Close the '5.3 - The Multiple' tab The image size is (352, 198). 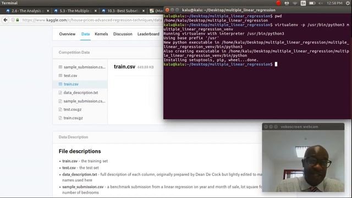[96, 11]
